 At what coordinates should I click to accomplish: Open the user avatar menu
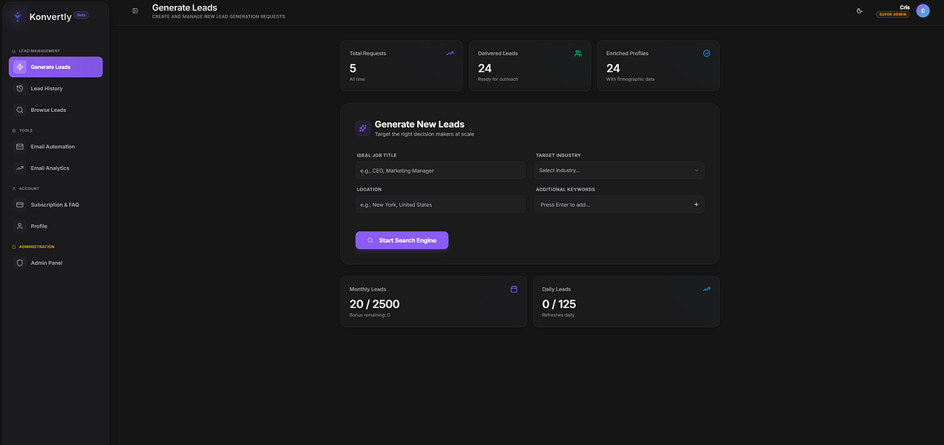[x=922, y=10]
